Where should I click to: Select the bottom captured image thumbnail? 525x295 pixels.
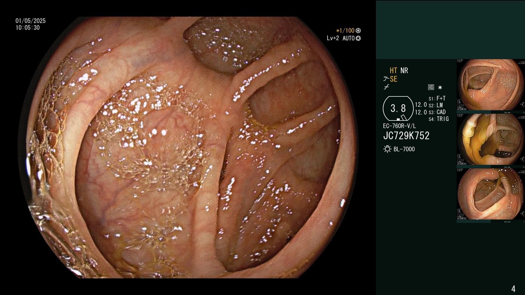coord(491,194)
